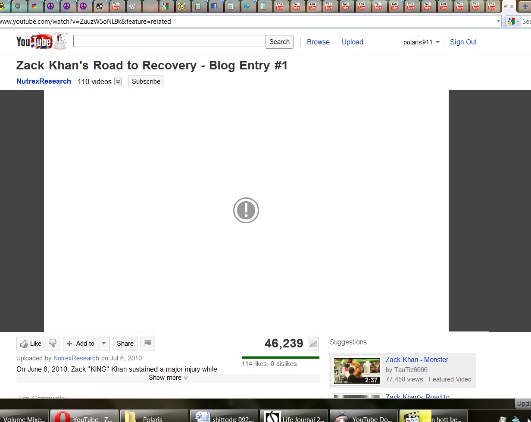Open the Polaris folder in taskbar
Screen dimensions: 531x422
(154, 417)
